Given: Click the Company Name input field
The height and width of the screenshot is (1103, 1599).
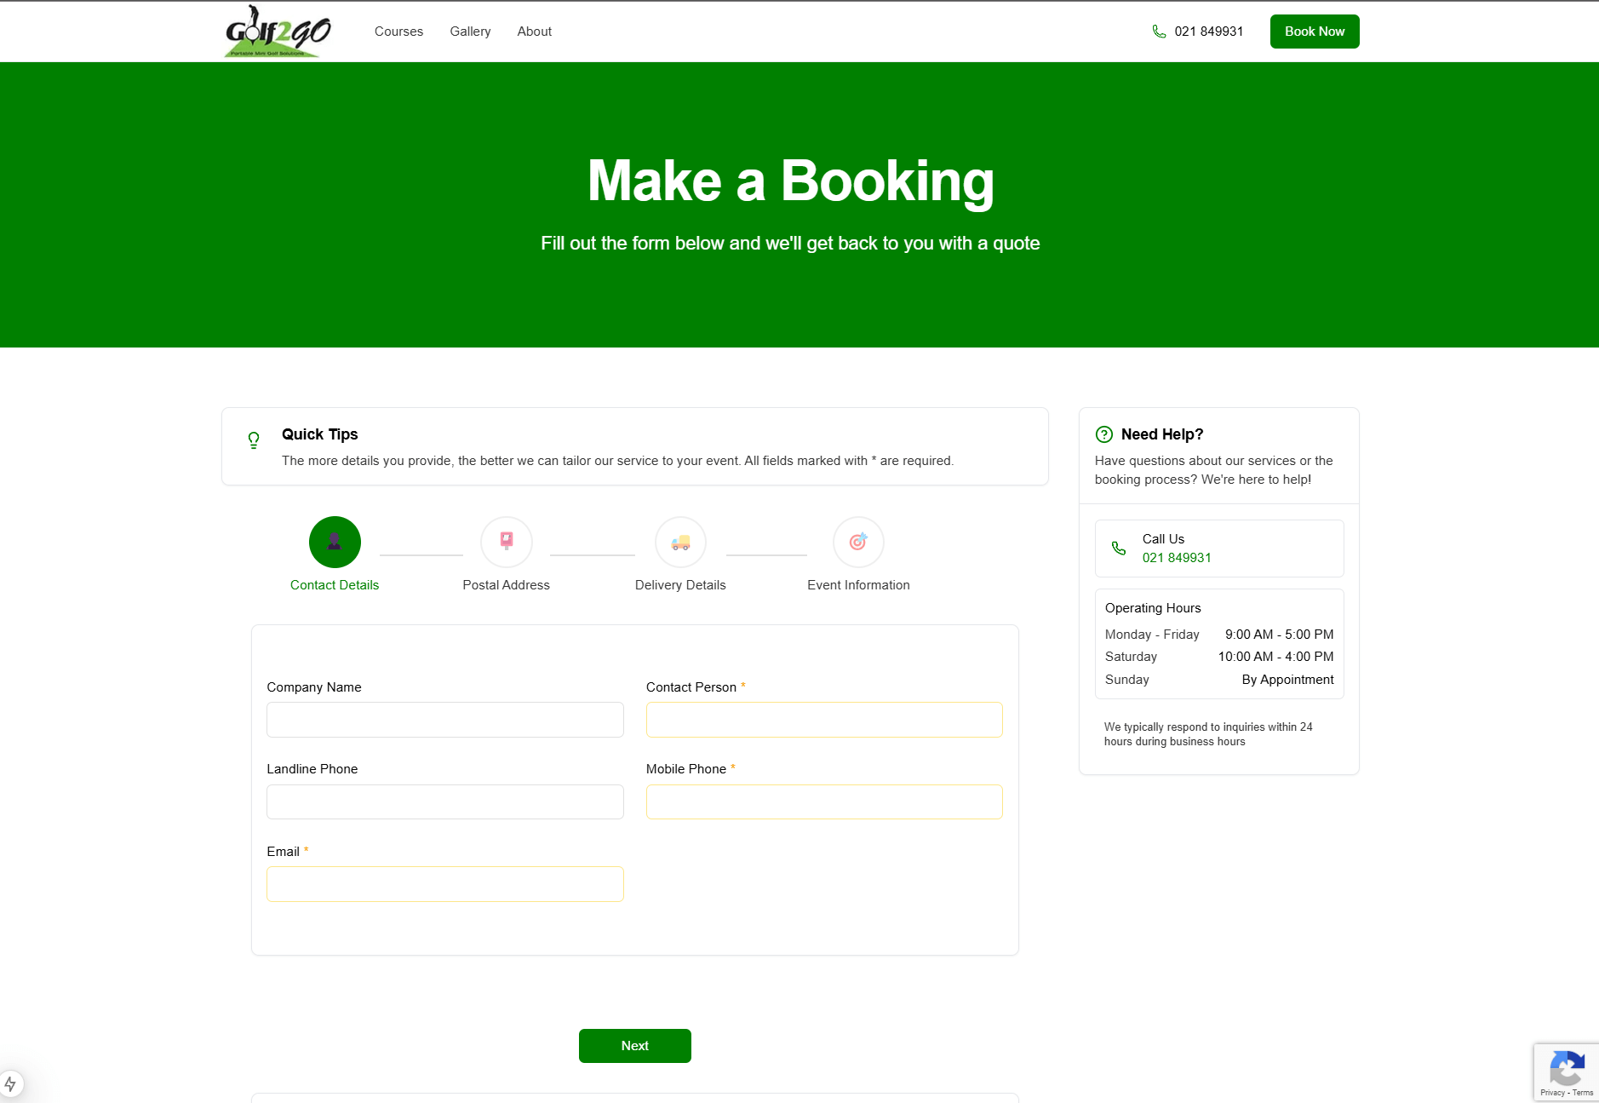Looking at the screenshot, I should click(x=444, y=719).
